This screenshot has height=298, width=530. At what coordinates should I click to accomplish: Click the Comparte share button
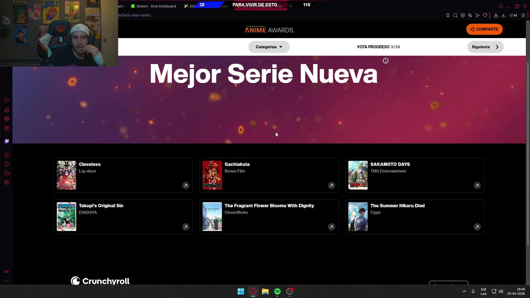(x=484, y=29)
